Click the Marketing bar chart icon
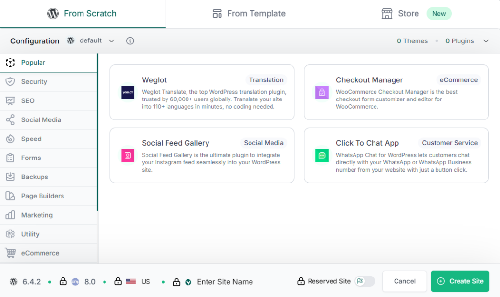Viewport: 500px width, 297px height. (x=10, y=215)
